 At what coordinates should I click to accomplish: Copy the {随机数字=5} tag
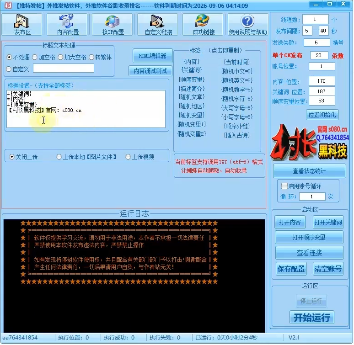[x=237, y=90]
